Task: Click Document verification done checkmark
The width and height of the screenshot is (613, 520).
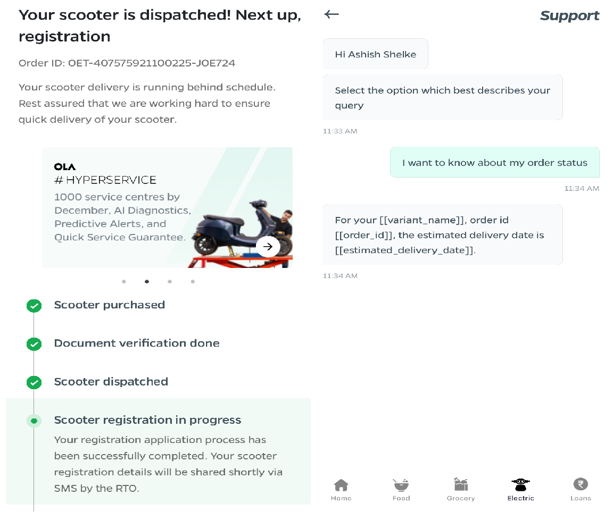Action: (x=34, y=344)
